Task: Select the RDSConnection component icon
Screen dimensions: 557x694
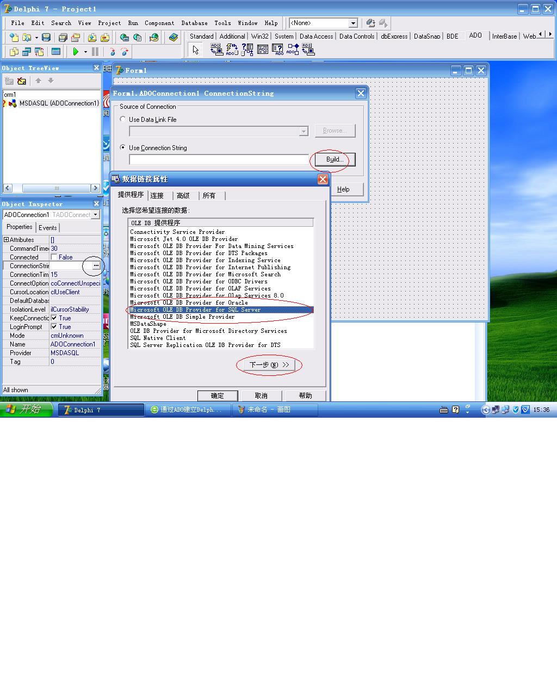Action: 308,49
